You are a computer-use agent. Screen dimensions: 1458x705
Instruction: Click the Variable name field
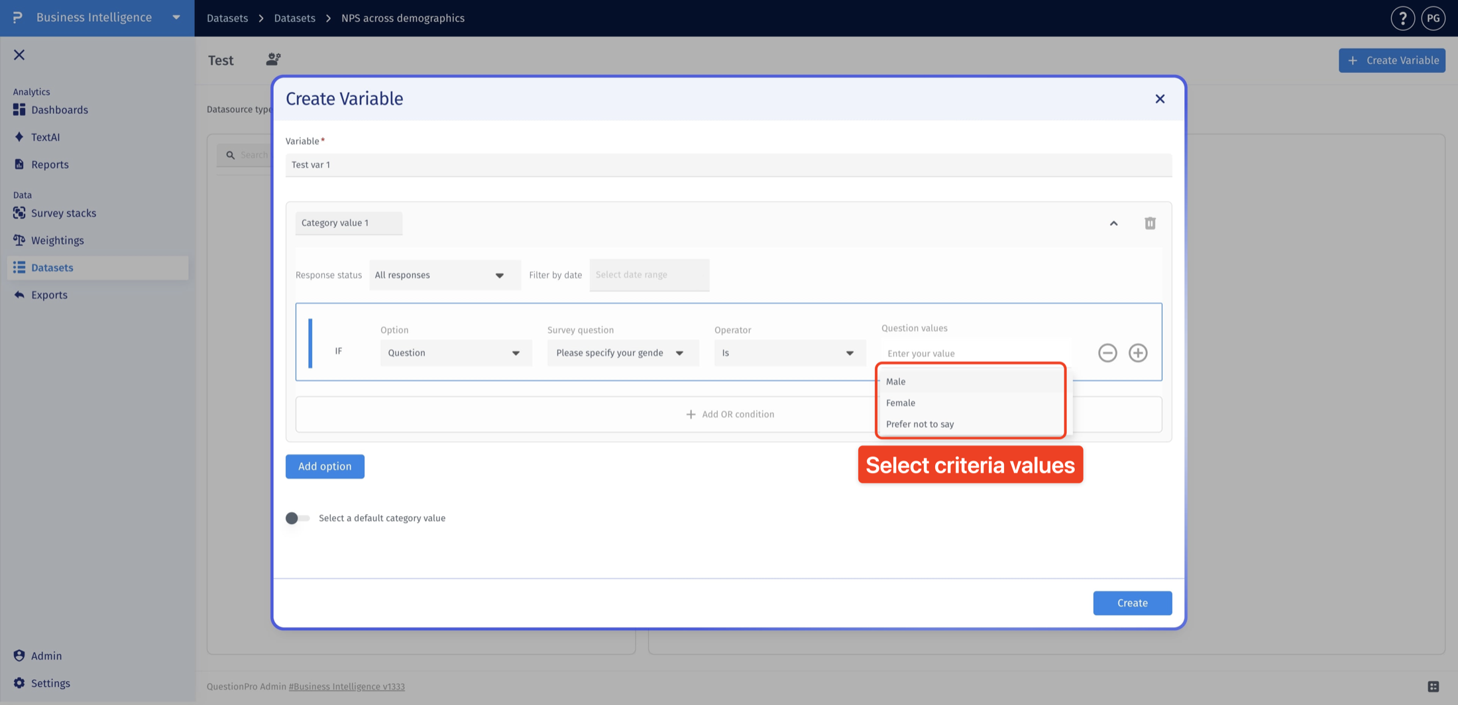click(x=728, y=164)
